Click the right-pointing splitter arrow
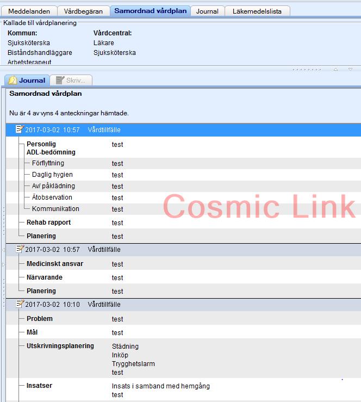361x402 pixels. [3, 264]
